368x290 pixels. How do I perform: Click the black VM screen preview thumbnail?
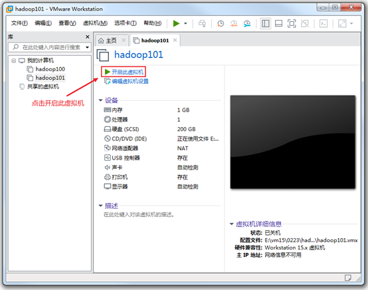point(292,142)
